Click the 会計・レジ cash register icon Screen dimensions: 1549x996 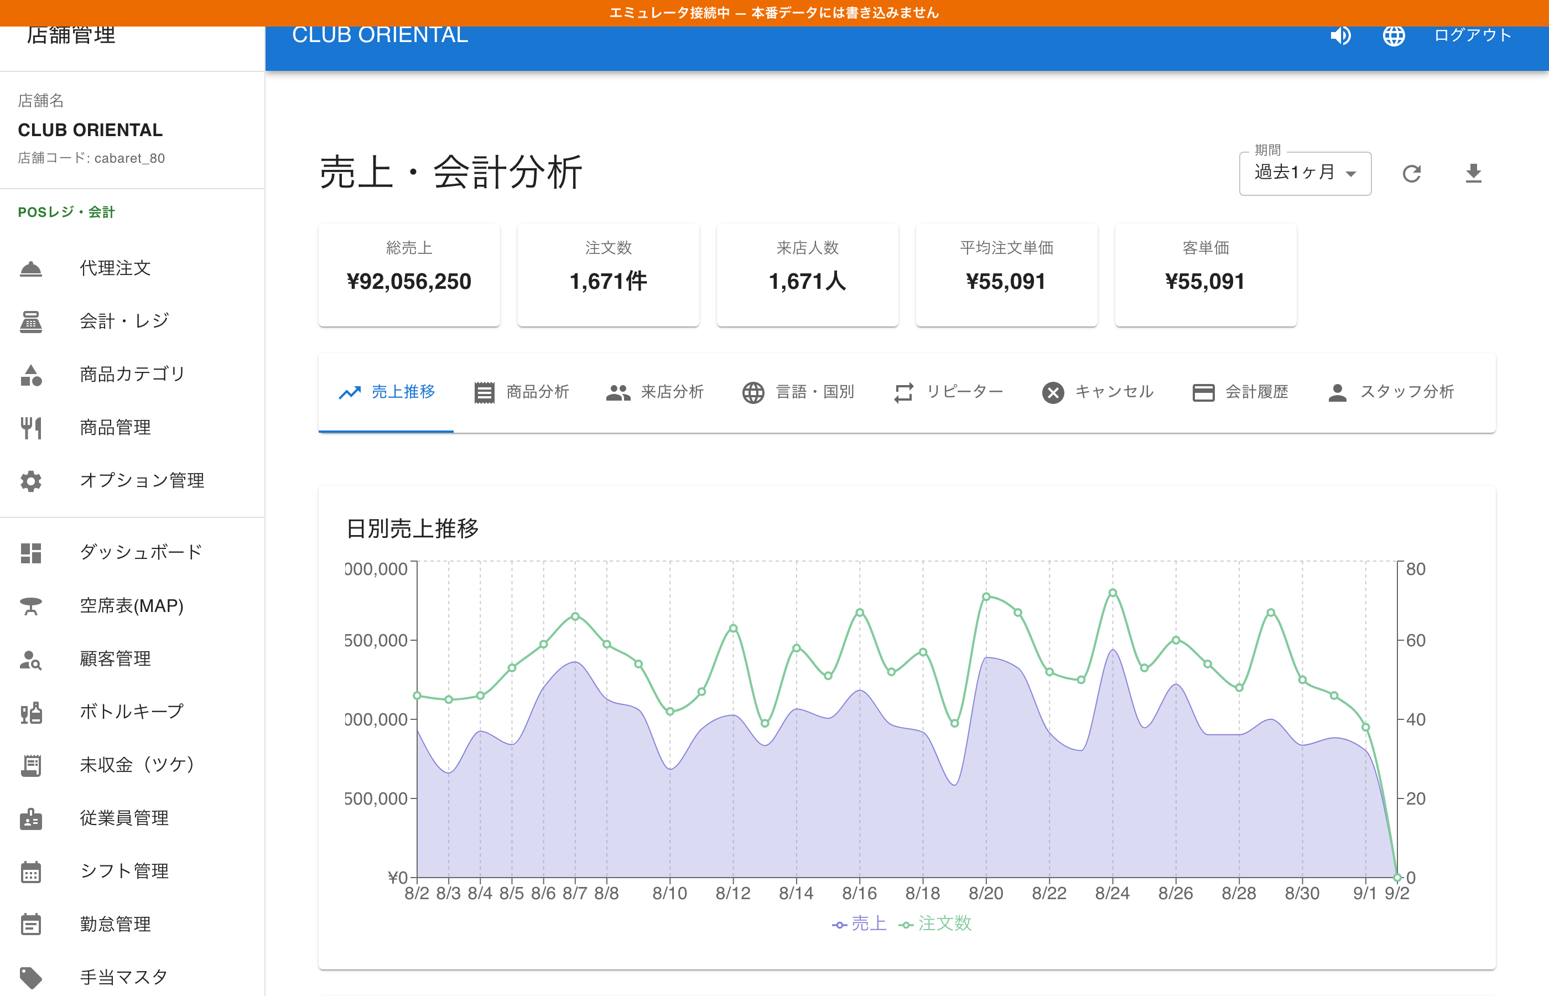point(31,321)
